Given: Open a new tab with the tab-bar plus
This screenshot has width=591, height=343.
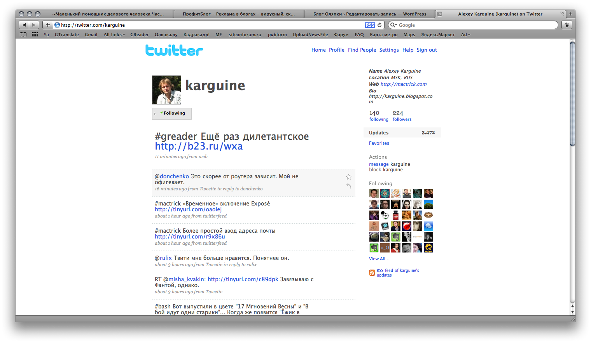Looking at the screenshot, I should [x=571, y=14].
